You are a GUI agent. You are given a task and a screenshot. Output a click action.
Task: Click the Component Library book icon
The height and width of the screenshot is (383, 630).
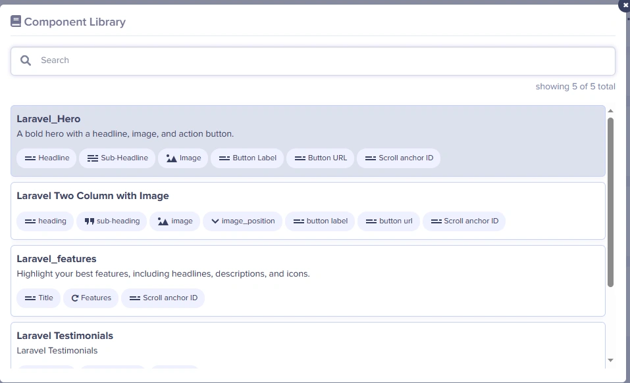pyautogui.click(x=16, y=21)
